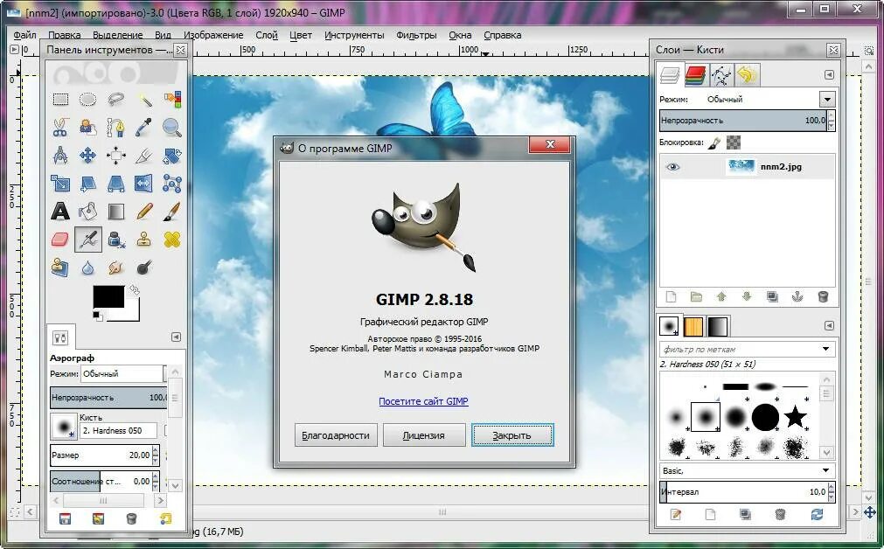Viewport: 884px width, 549px height.
Task: Open layer Режим mode dropdown in Слои
Action: pyautogui.click(x=826, y=99)
